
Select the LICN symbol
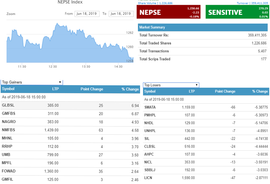point(148,178)
